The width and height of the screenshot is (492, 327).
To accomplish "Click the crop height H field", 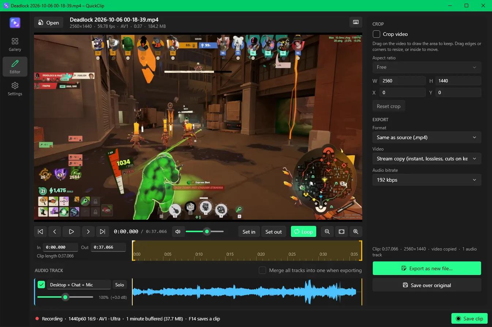I will point(458,81).
